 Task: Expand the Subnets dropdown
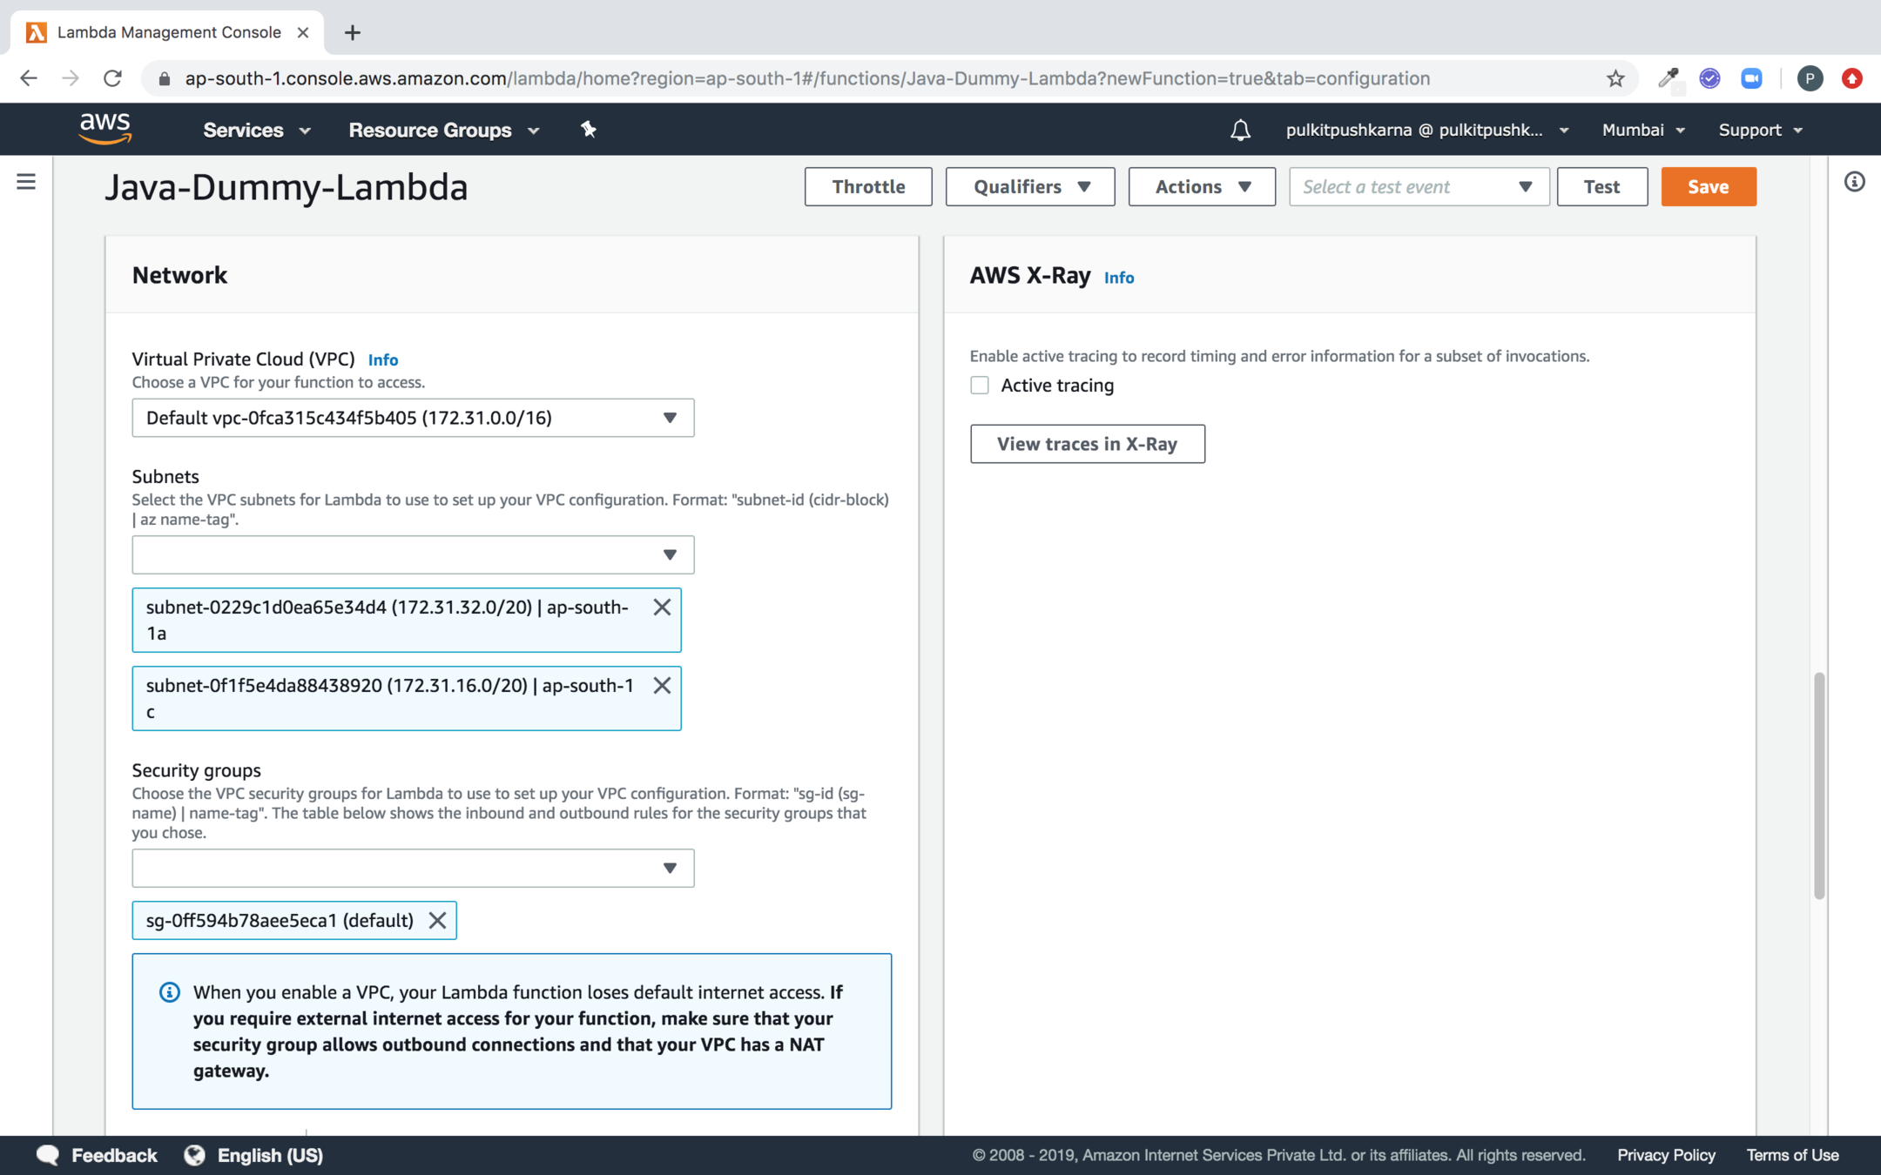point(413,554)
